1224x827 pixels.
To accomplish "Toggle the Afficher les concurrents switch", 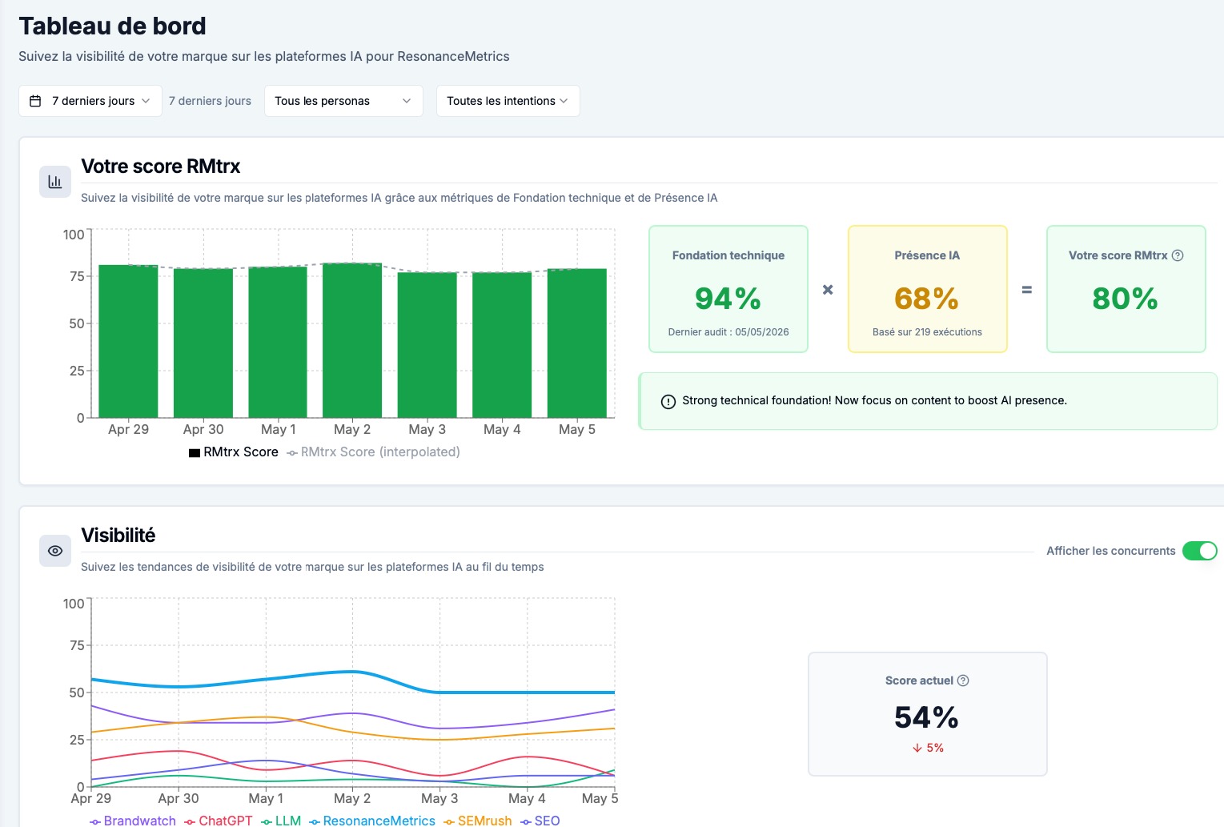I will (1199, 551).
